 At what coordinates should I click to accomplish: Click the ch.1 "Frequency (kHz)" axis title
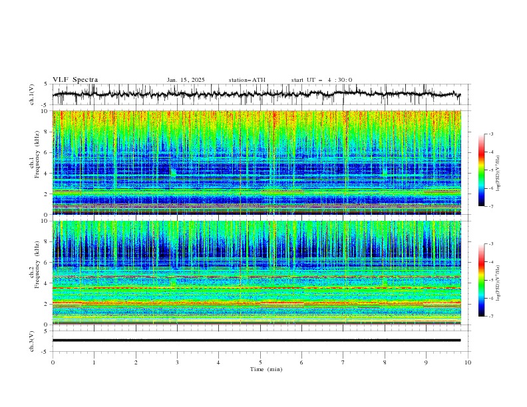tap(37, 153)
